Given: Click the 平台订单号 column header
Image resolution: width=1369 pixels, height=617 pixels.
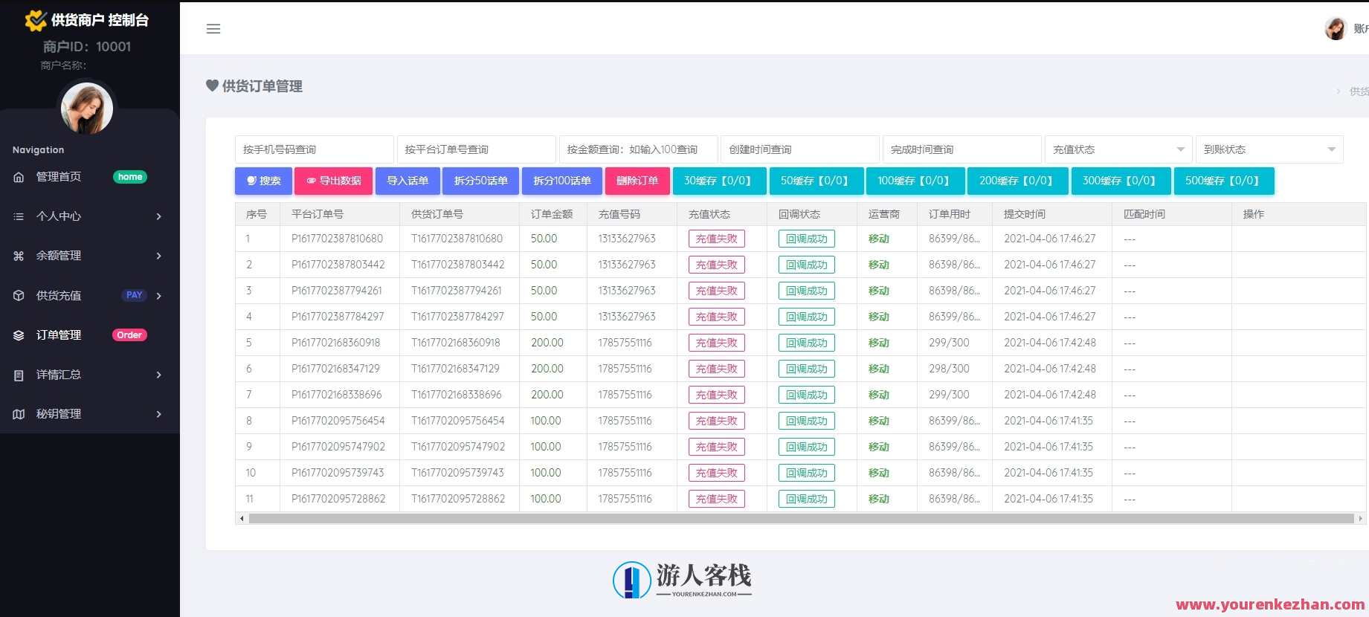Looking at the screenshot, I should coord(318,214).
